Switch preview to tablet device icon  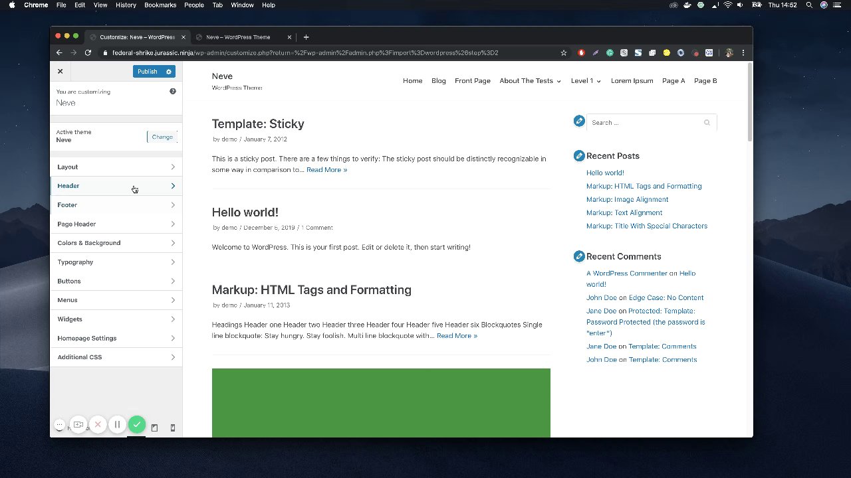tap(154, 428)
